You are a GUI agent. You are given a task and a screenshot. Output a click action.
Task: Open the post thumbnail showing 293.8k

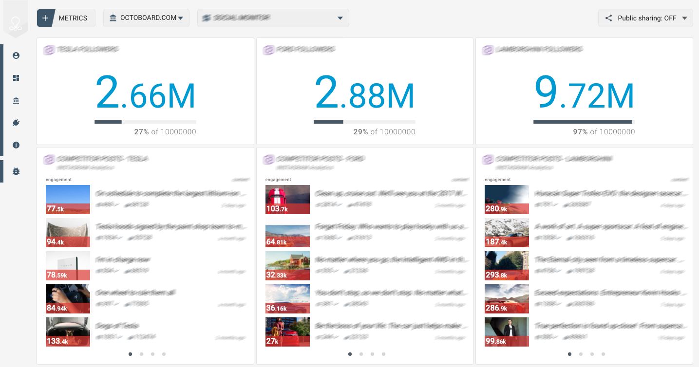[x=507, y=266]
